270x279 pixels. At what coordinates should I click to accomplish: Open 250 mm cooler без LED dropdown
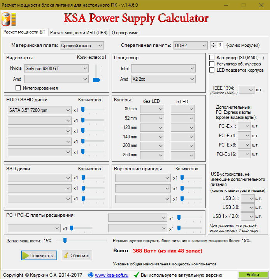(152, 155)
